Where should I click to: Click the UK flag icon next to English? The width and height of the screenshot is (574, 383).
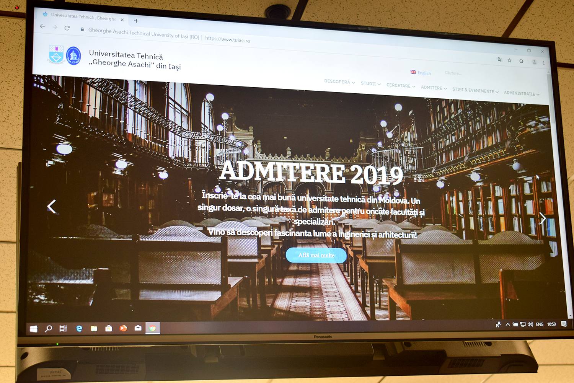413,72
